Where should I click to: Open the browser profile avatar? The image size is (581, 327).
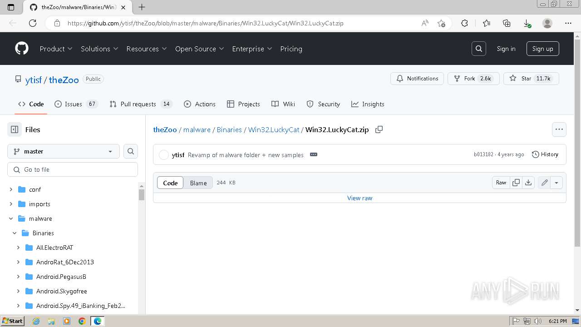(x=547, y=23)
